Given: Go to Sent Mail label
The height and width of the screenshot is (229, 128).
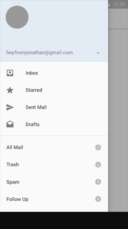Looking at the screenshot, I should click(x=36, y=107).
